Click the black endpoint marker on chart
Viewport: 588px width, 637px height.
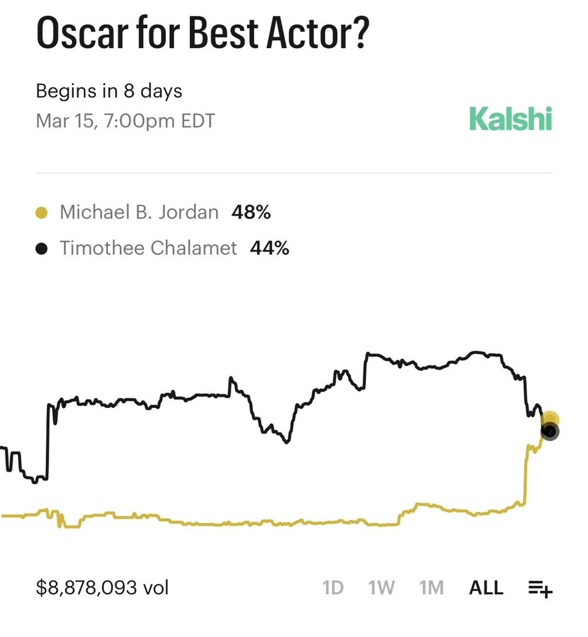coord(550,433)
